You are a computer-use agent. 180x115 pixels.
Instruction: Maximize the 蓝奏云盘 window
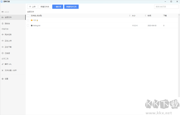(x=171, y=1)
